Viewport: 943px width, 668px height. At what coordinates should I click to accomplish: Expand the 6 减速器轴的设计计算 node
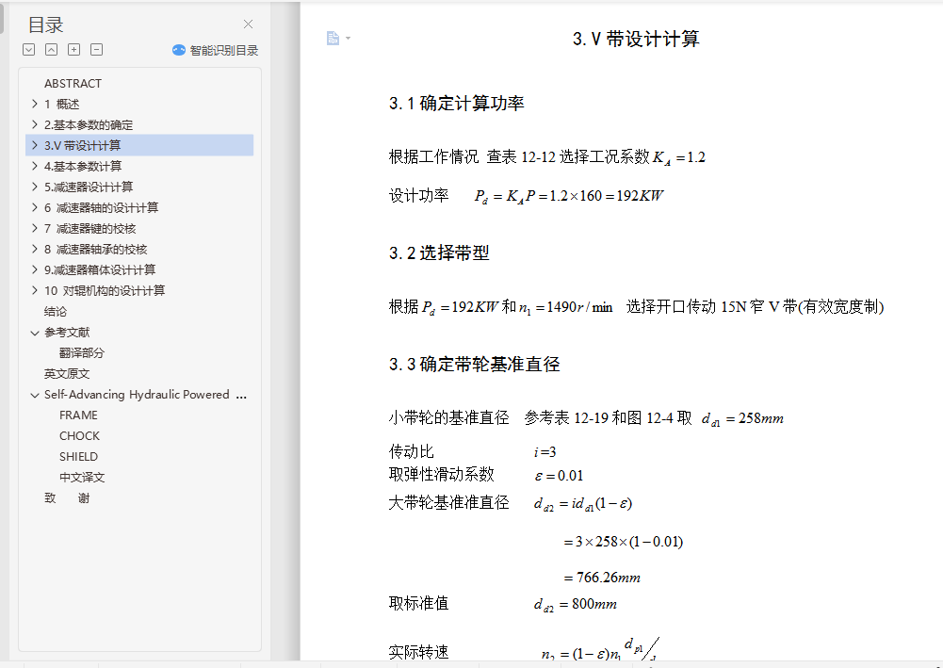tap(35, 207)
